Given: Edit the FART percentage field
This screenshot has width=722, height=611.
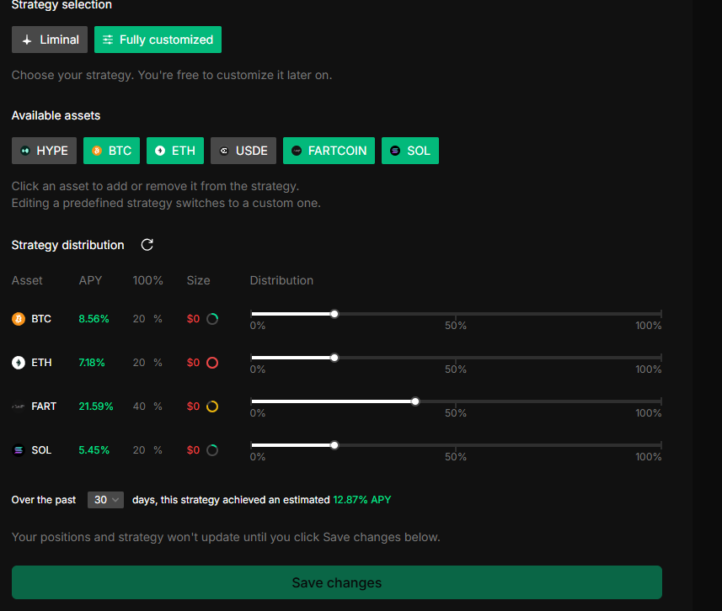Looking at the screenshot, I should tap(140, 406).
